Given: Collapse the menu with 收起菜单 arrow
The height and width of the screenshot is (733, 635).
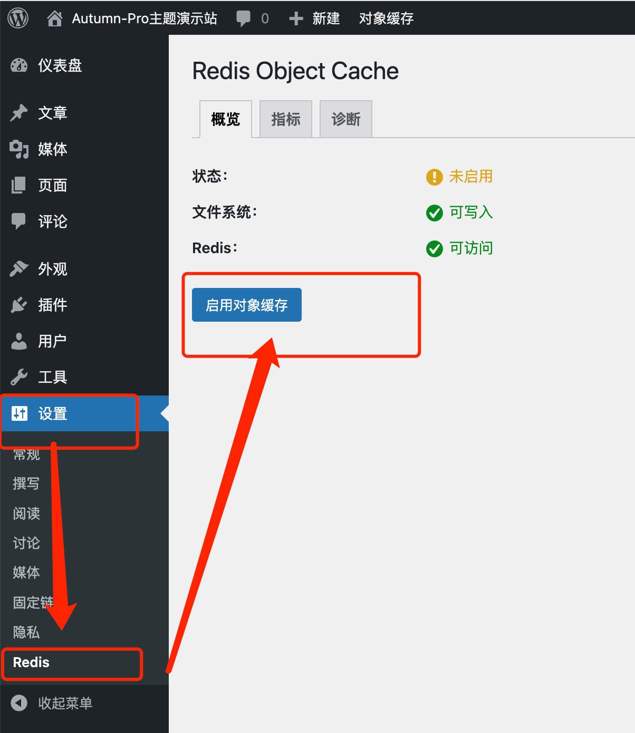Looking at the screenshot, I should pyautogui.click(x=19, y=703).
